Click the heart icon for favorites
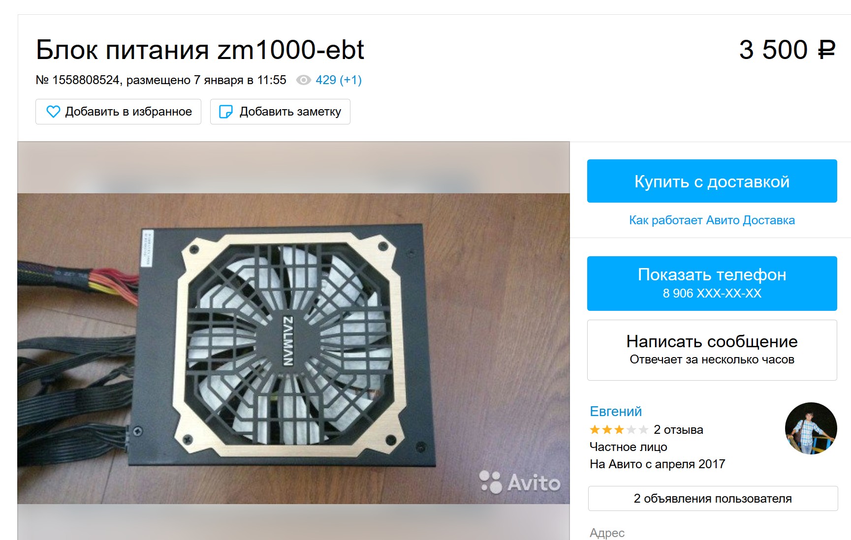The width and height of the screenshot is (851, 540). click(x=53, y=112)
